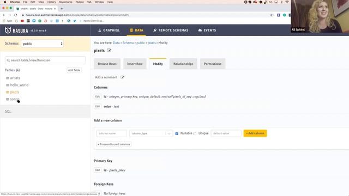
Task: Expand Frequently used columns
Action: pyautogui.click(x=114, y=144)
